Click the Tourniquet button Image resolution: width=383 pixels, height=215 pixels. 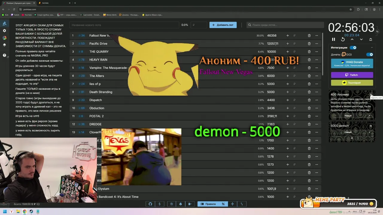click(x=352, y=83)
